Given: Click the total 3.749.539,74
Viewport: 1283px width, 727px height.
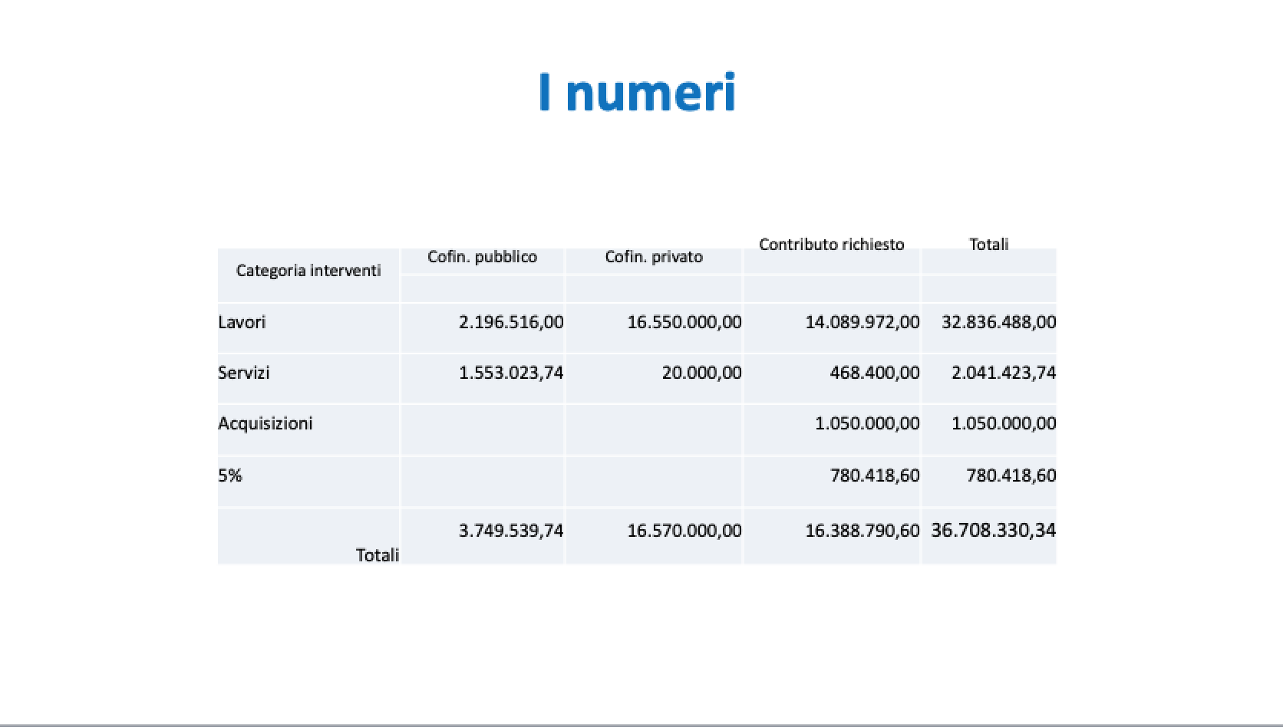Looking at the screenshot, I should tap(511, 531).
